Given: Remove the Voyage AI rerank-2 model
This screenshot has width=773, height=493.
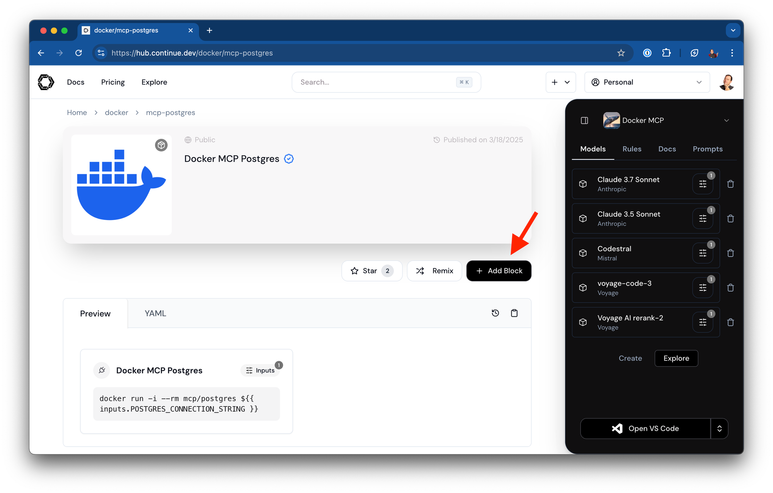Looking at the screenshot, I should [x=730, y=322].
